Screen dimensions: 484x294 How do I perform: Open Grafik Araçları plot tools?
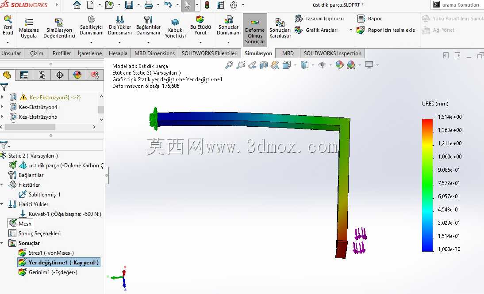[x=316, y=30]
